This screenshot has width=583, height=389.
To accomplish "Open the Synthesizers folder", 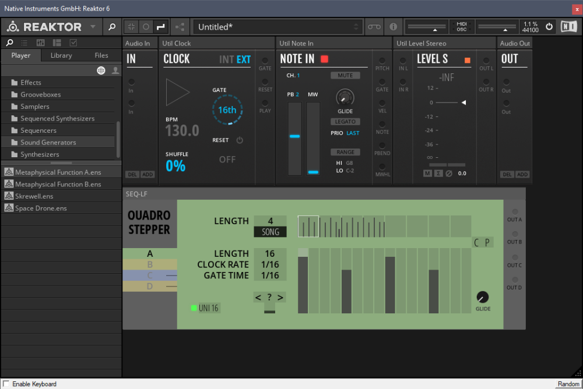I will click(58, 154).
